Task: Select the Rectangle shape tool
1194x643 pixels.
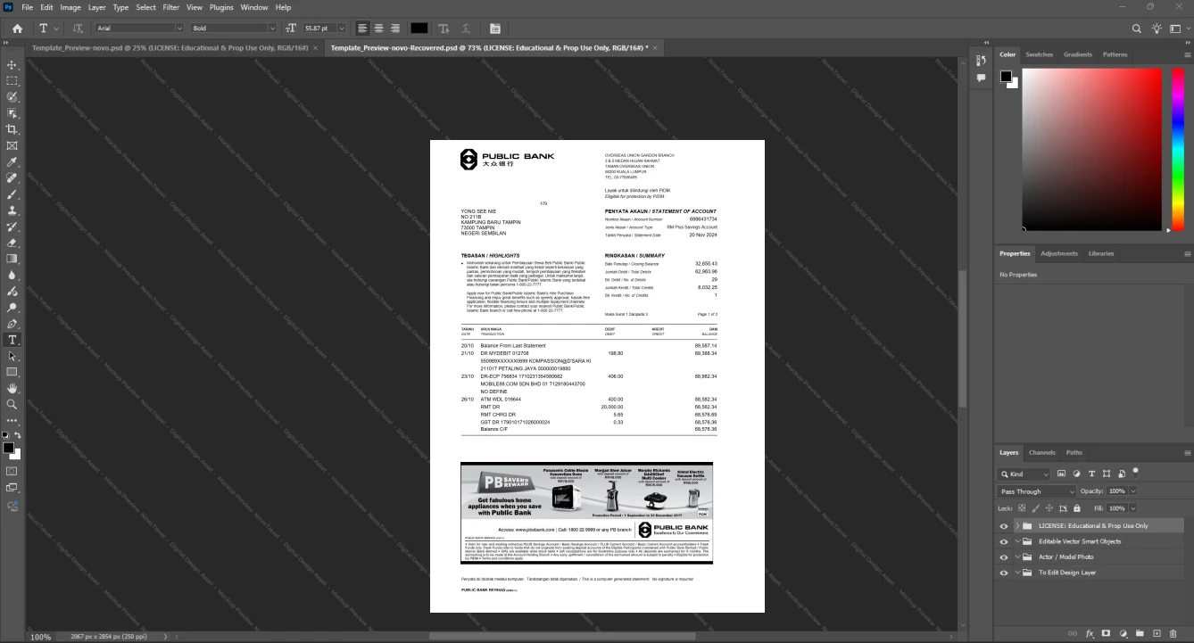Action: pyautogui.click(x=12, y=372)
